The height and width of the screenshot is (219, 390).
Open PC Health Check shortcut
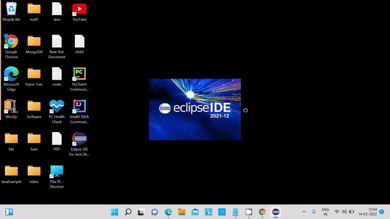(x=57, y=111)
